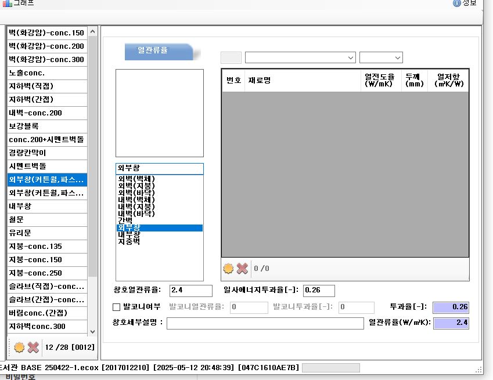Click the add icon below the left construction list
Image resolution: width=493 pixels, height=380 pixels.
(19, 348)
